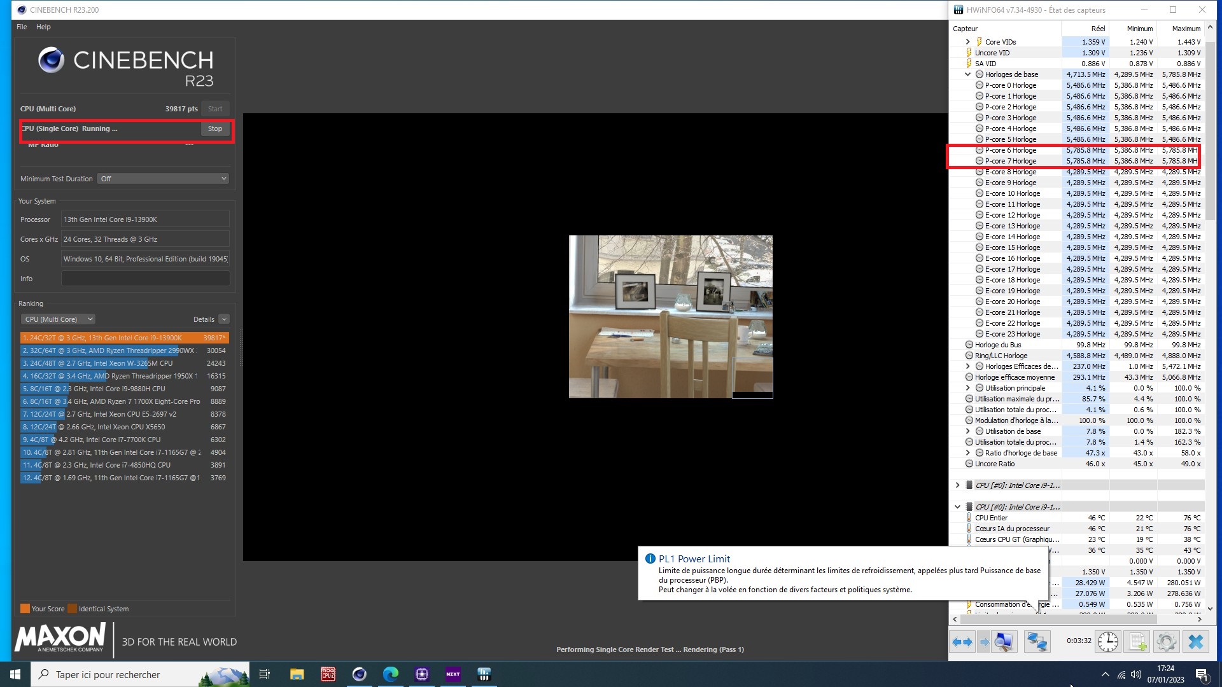The height and width of the screenshot is (687, 1222).
Task: Open the NZXT app from the taskbar
Action: pyautogui.click(x=453, y=674)
